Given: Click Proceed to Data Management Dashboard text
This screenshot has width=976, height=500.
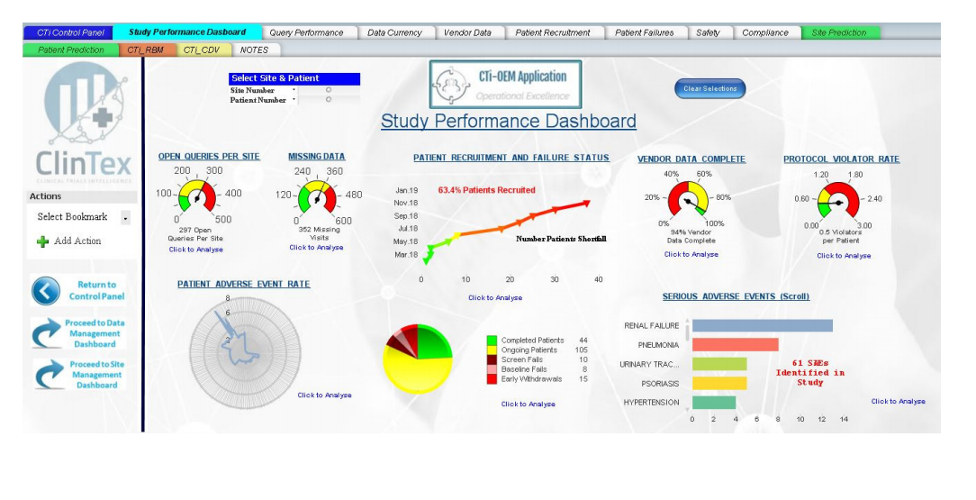Looking at the screenshot, I should 95,333.
